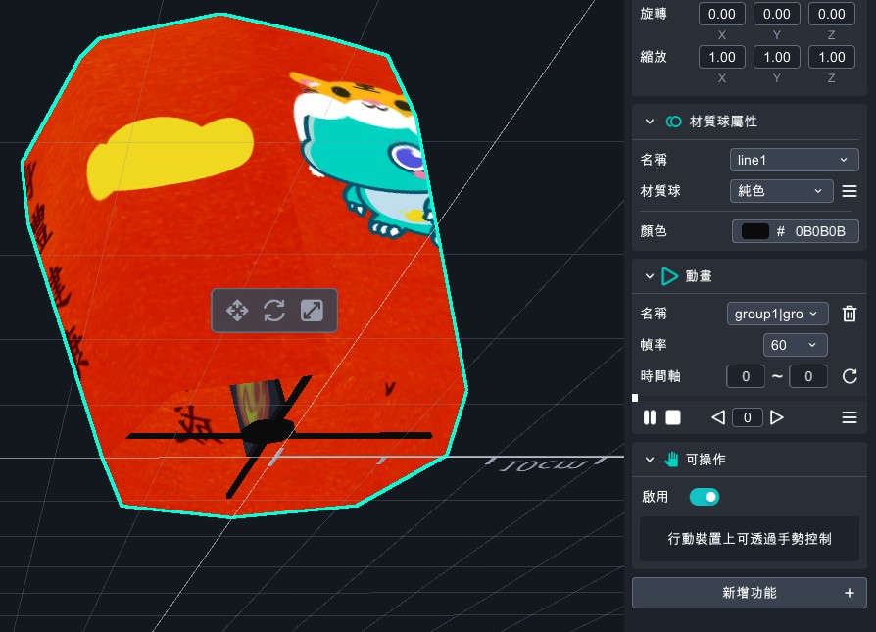Stop the animation playback

coord(673,417)
